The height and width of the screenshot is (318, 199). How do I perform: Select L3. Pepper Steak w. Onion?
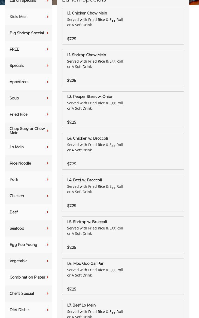tap(123, 110)
